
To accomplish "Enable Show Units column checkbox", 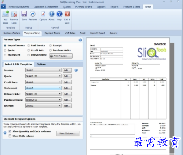I will [10, 136].
